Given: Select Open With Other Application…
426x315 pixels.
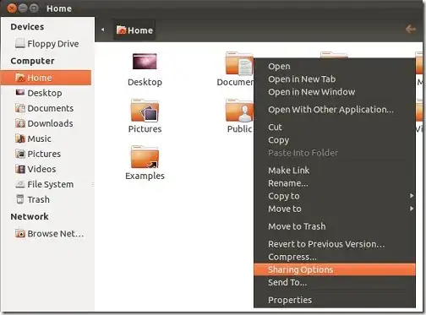Looking at the screenshot, I should (335, 110).
